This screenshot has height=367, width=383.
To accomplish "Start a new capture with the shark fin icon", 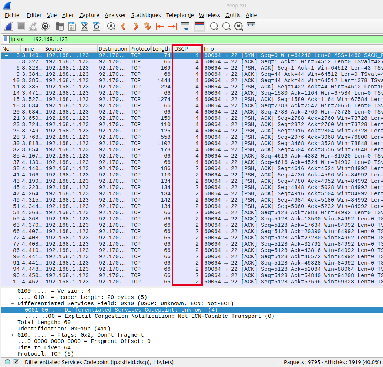I will [9, 26].
